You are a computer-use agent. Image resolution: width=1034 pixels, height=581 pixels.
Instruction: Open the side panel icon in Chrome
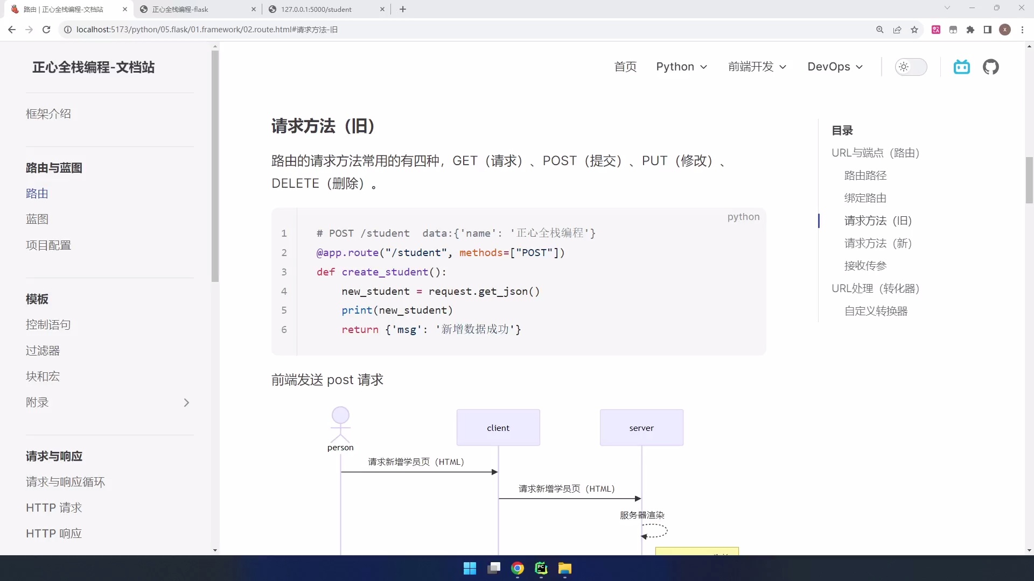click(x=988, y=30)
